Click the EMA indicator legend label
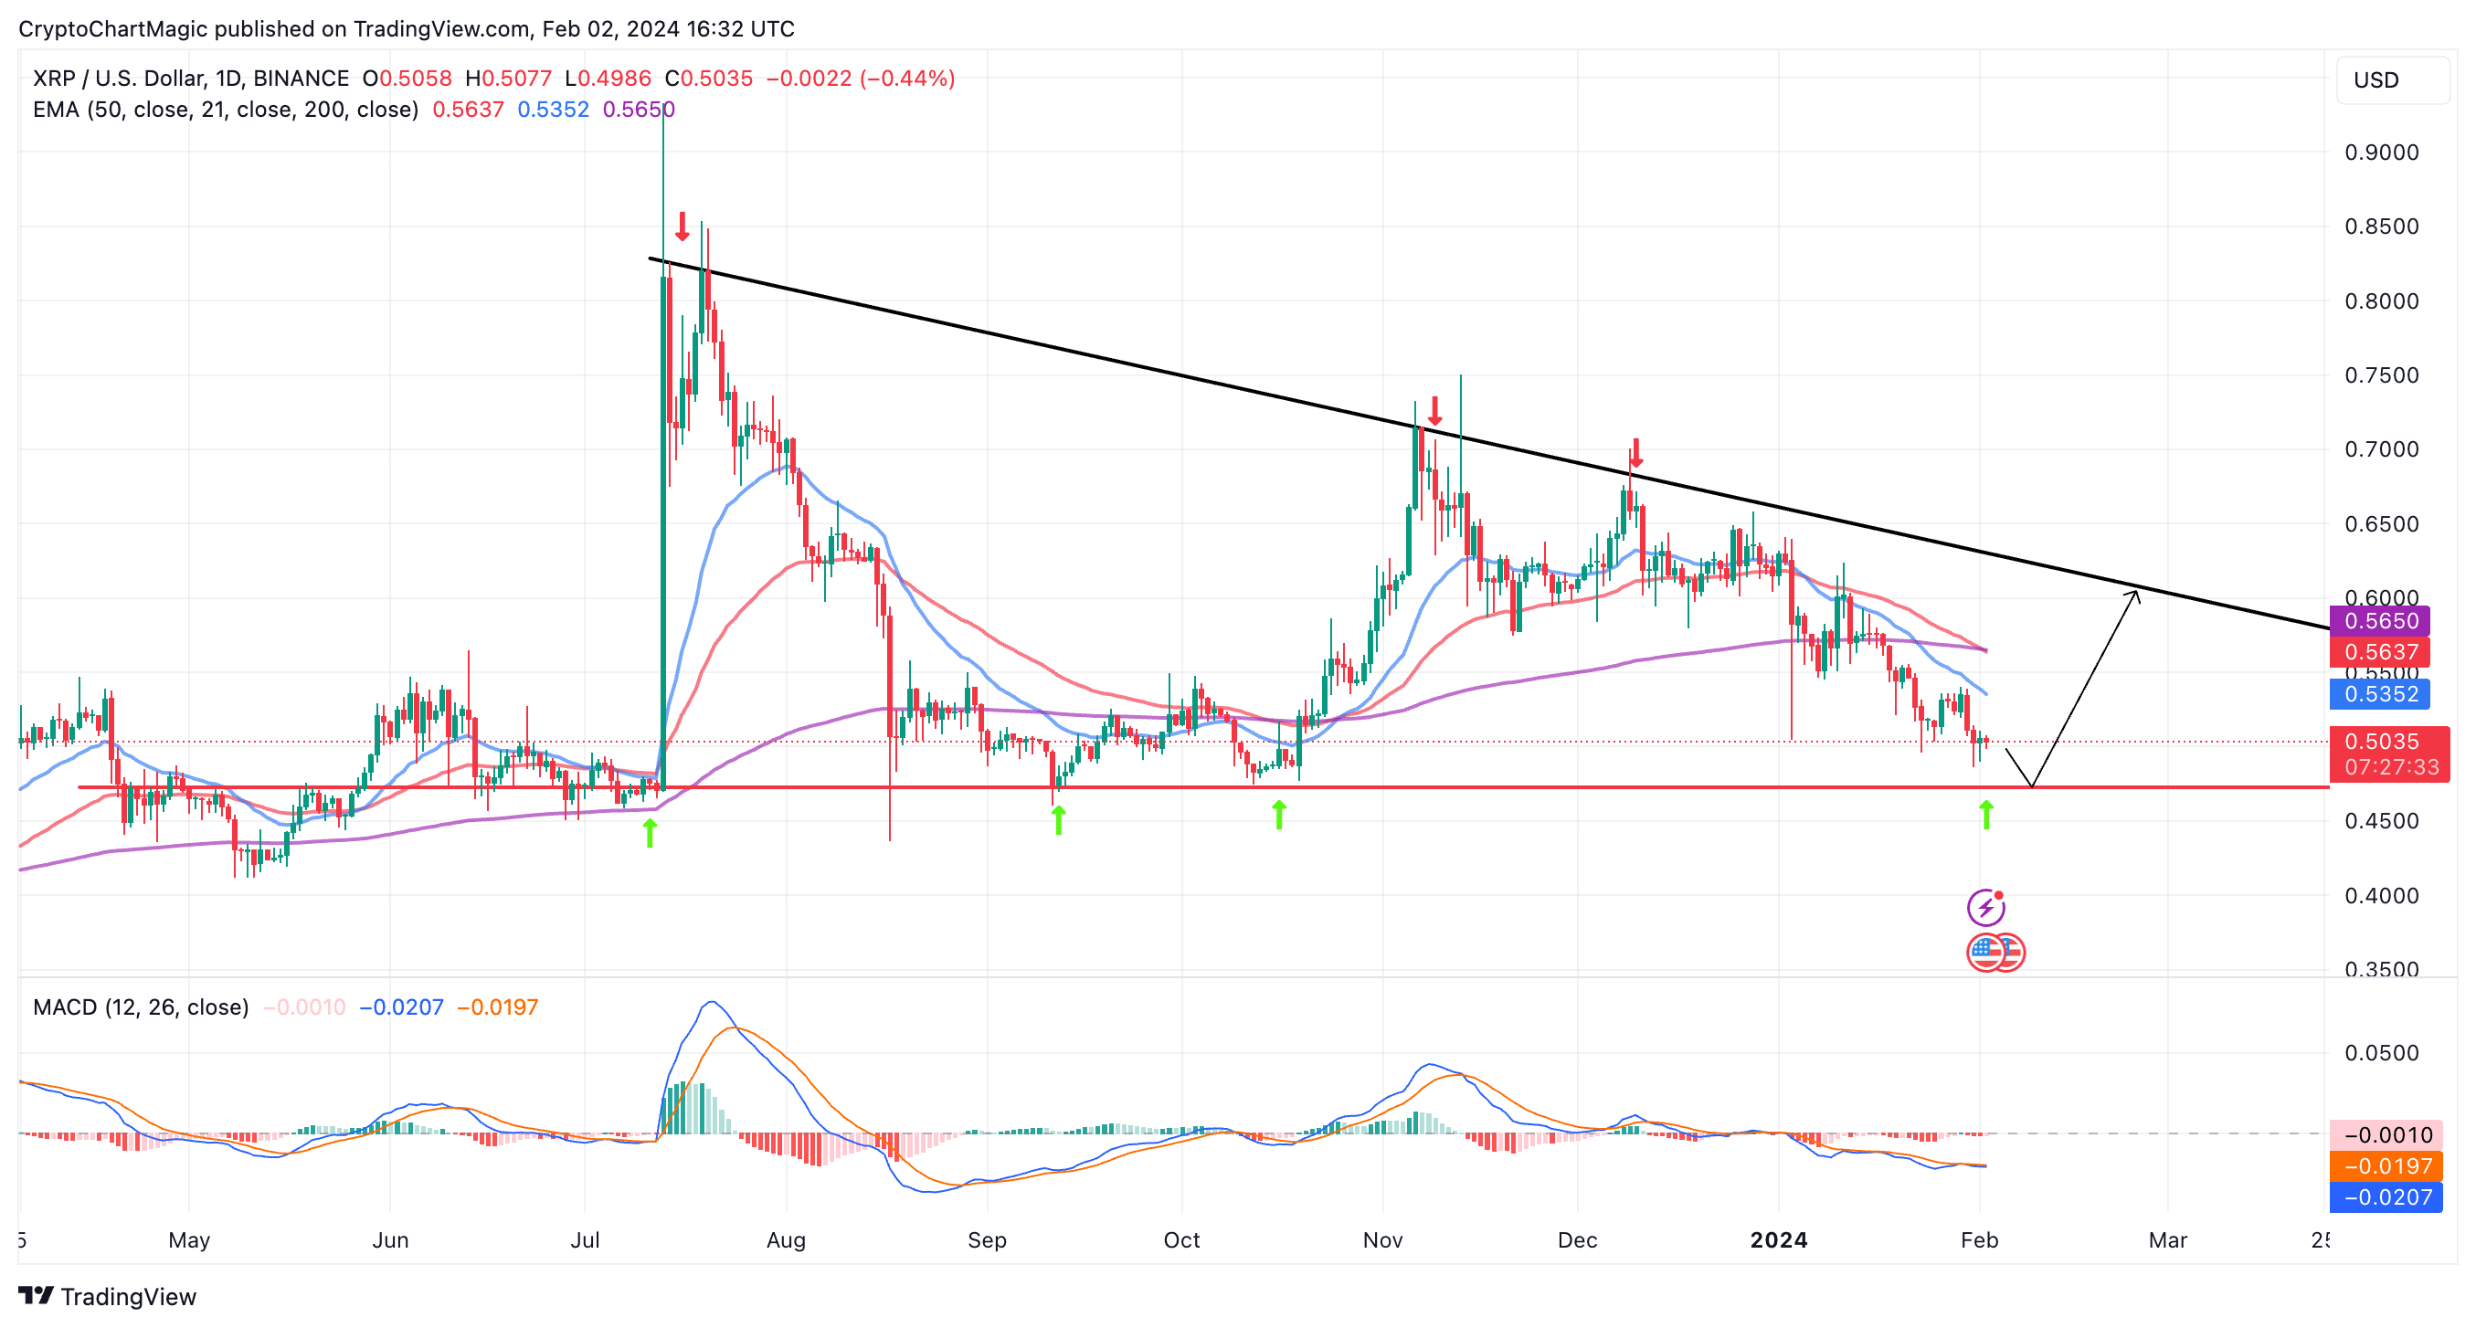Image resolution: width=2476 pixels, height=1328 pixels. click(x=225, y=110)
